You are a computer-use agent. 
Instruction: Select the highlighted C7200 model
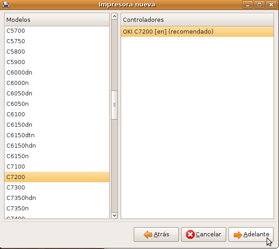pos(57,177)
